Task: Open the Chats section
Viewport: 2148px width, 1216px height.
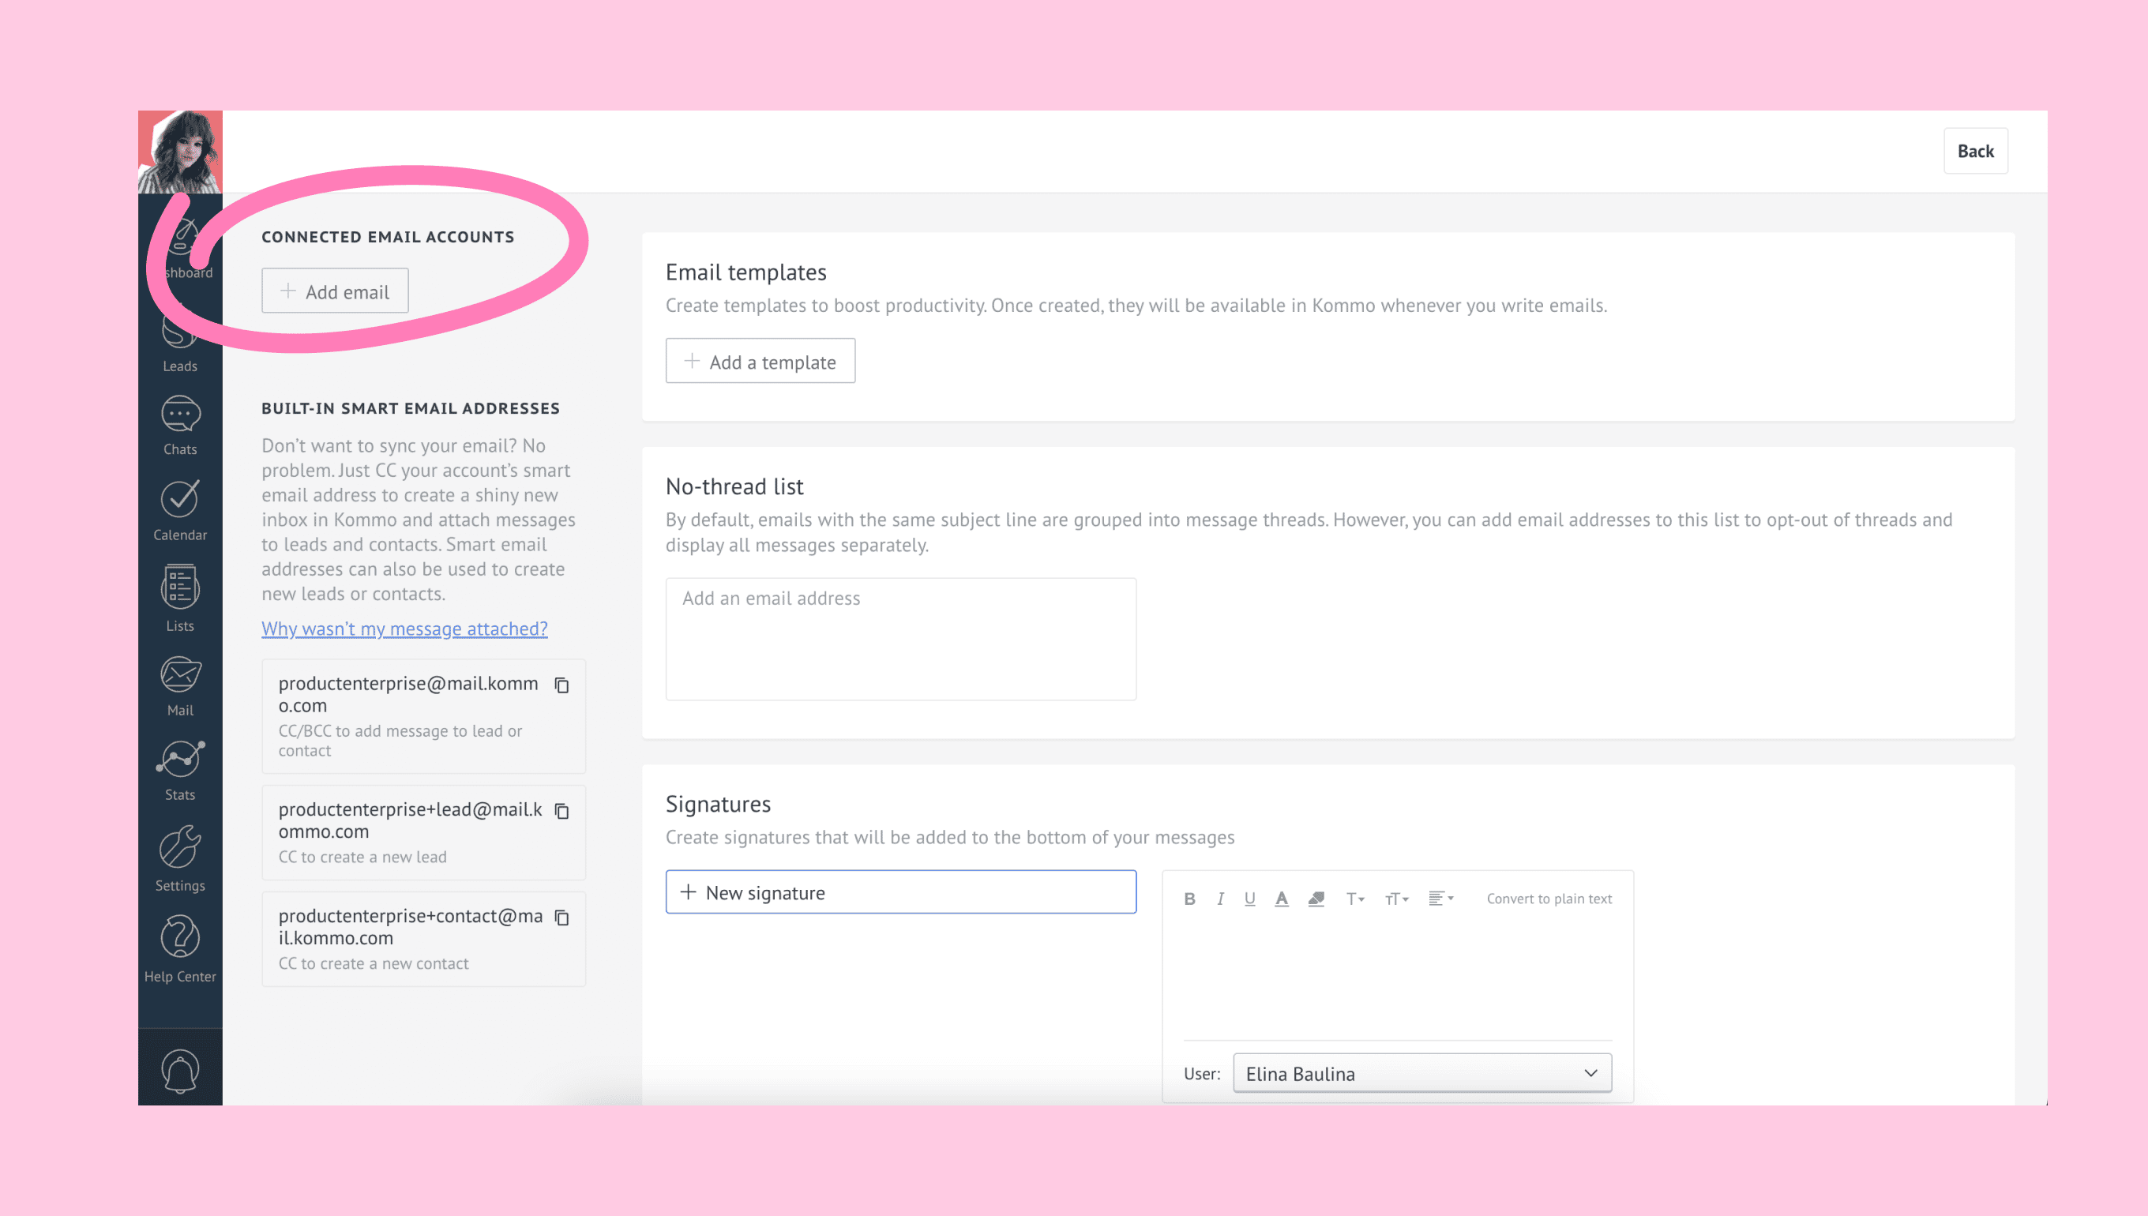Action: click(x=179, y=426)
